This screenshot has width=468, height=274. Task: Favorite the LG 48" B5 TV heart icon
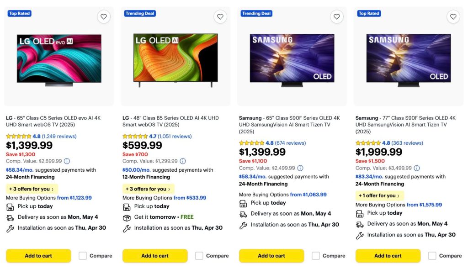[220, 17]
